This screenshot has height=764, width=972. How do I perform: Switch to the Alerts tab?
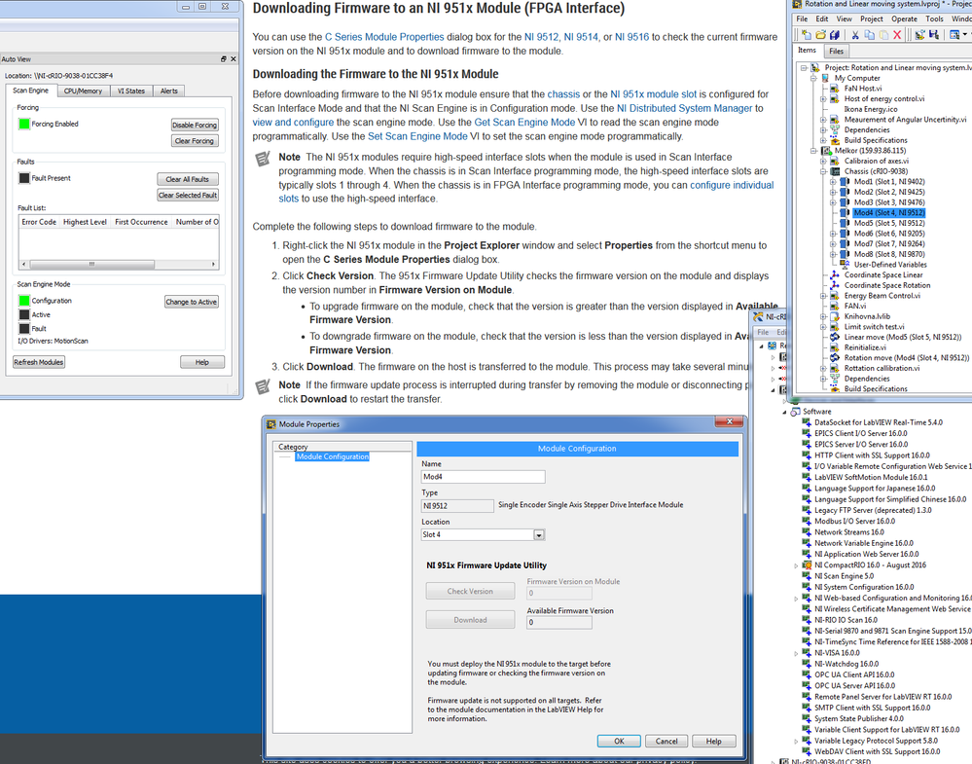pos(168,91)
